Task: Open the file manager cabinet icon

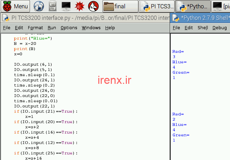Action: tap(52, 6)
